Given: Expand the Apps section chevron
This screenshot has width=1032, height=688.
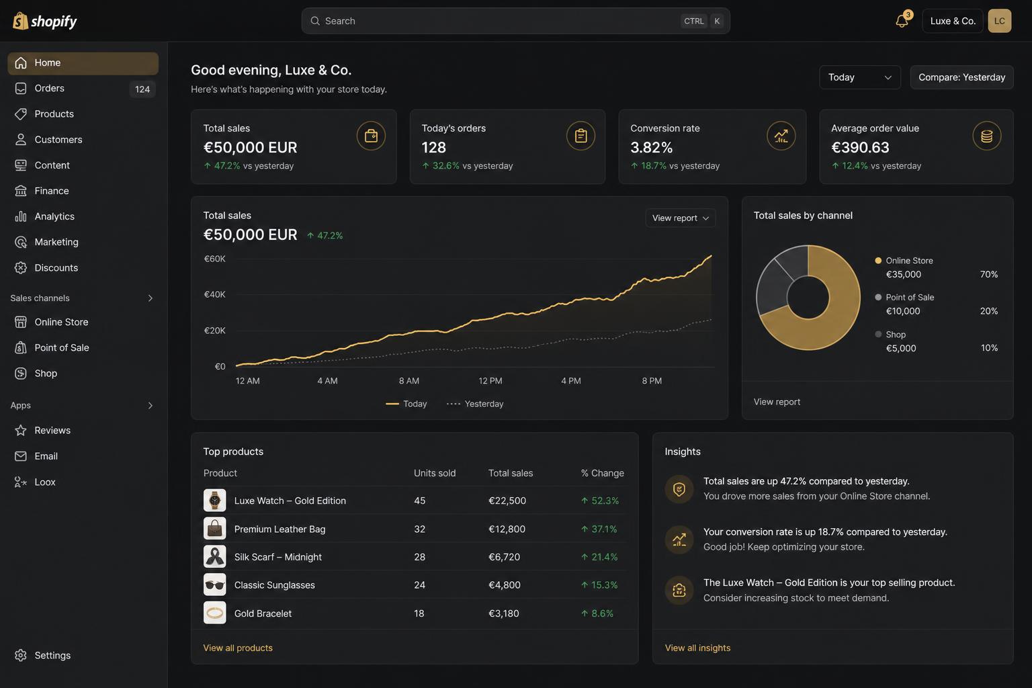Looking at the screenshot, I should point(150,406).
